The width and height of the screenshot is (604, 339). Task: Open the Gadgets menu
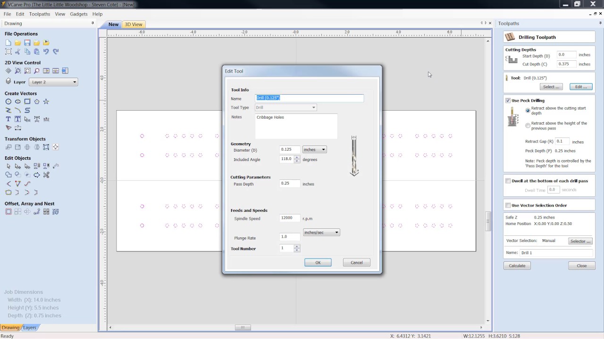[79, 14]
